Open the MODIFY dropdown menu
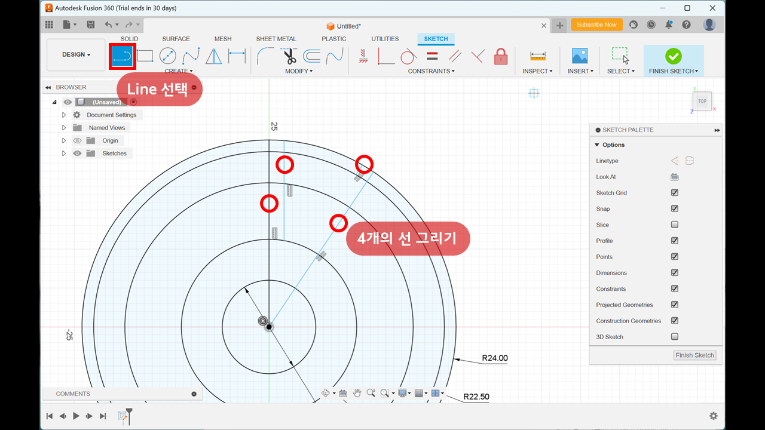 299,71
